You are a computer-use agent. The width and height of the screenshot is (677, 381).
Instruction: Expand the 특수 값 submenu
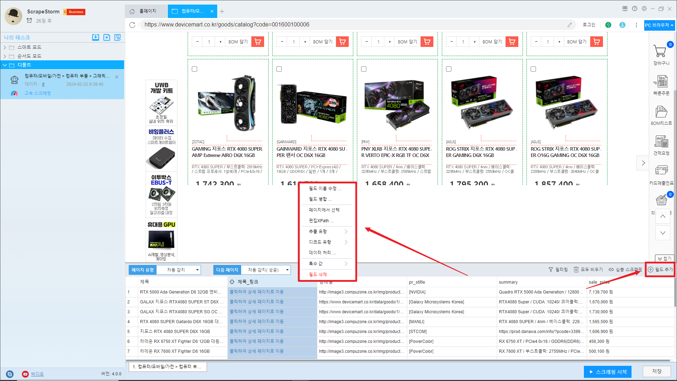tap(327, 264)
